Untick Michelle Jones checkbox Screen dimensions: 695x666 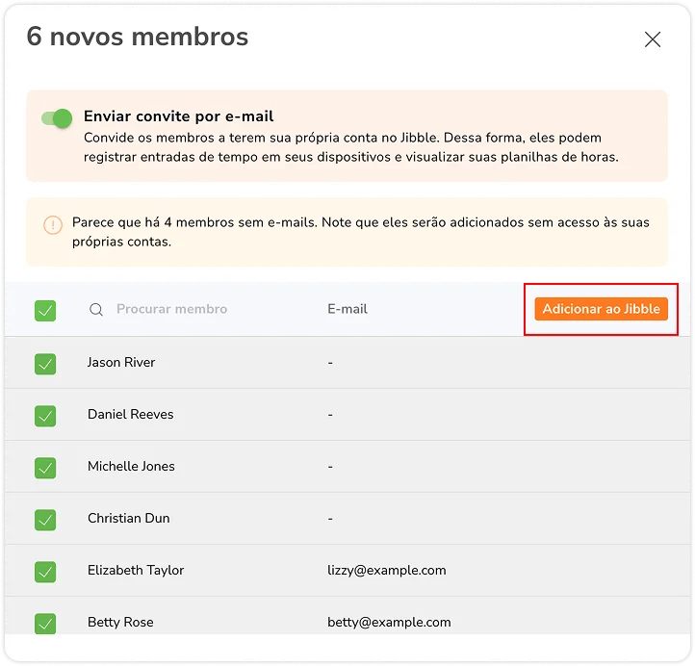pyautogui.click(x=45, y=467)
